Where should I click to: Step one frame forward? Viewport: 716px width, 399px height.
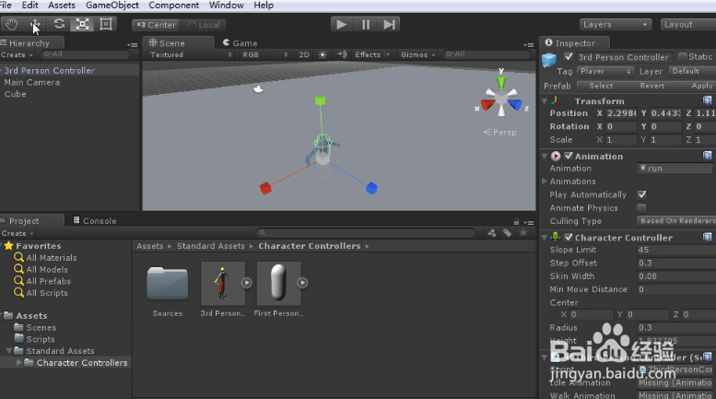click(389, 24)
